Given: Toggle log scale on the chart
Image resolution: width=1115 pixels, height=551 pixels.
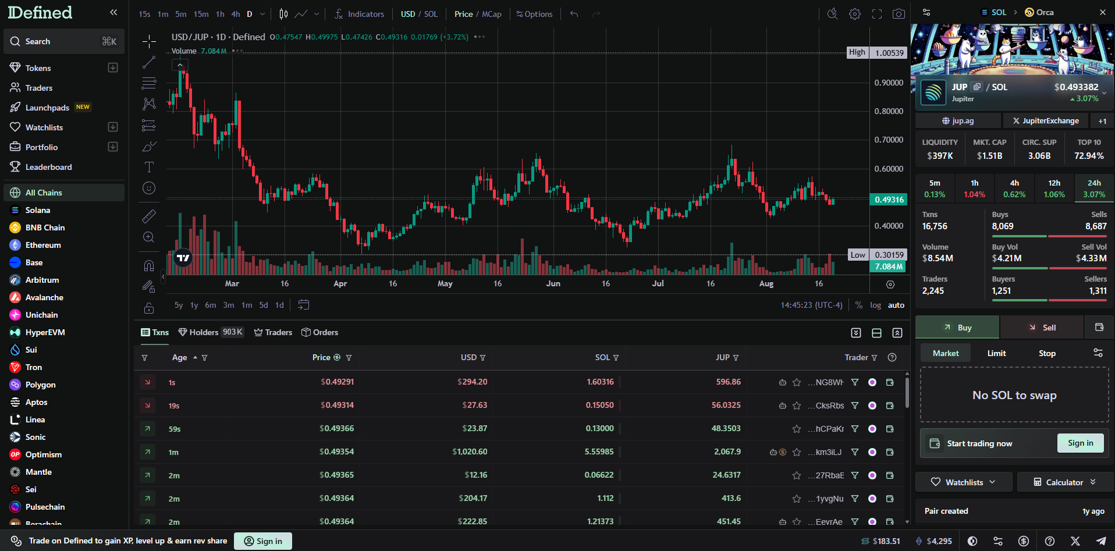Looking at the screenshot, I should point(875,305).
